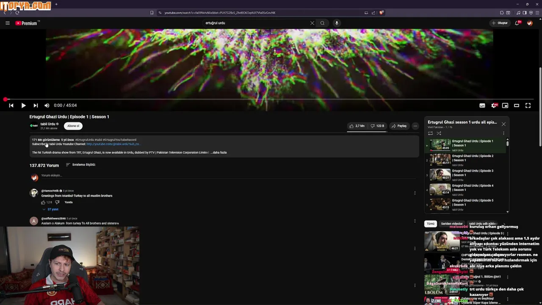The image size is (542, 305).
Task: Mute the player volume
Action: click(47, 105)
